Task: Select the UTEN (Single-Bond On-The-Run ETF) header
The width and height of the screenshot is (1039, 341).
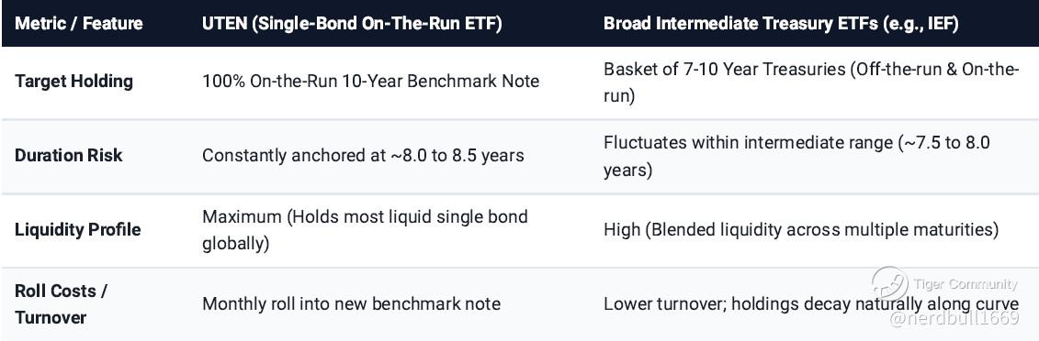Action: [352, 24]
